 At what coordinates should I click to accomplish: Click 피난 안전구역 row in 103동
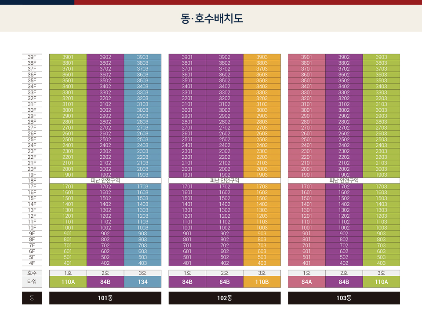point(344,180)
